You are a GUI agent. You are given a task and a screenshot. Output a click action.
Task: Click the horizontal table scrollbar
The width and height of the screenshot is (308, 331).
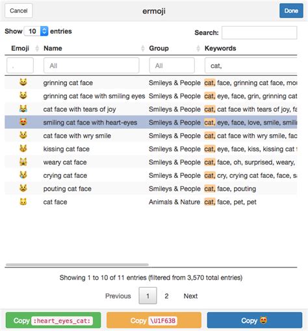click(x=77, y=265)
